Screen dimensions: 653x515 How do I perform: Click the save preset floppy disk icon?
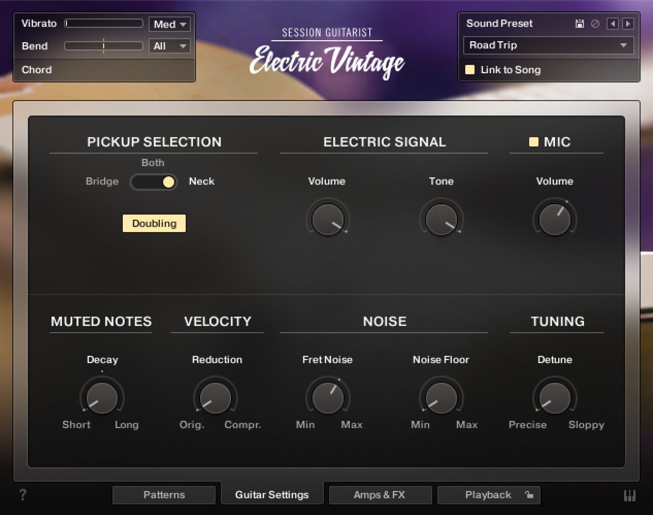click(x=579, y=24)
